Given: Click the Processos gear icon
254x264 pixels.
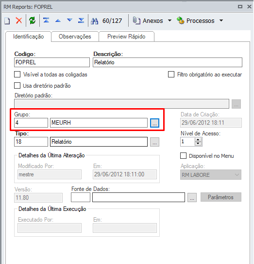Looking at the screenshot, I should 181,20.
